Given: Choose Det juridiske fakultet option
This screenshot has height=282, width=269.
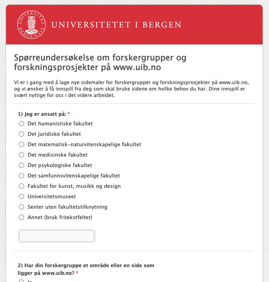Looking at the screenshot, I should click(22, 134).
